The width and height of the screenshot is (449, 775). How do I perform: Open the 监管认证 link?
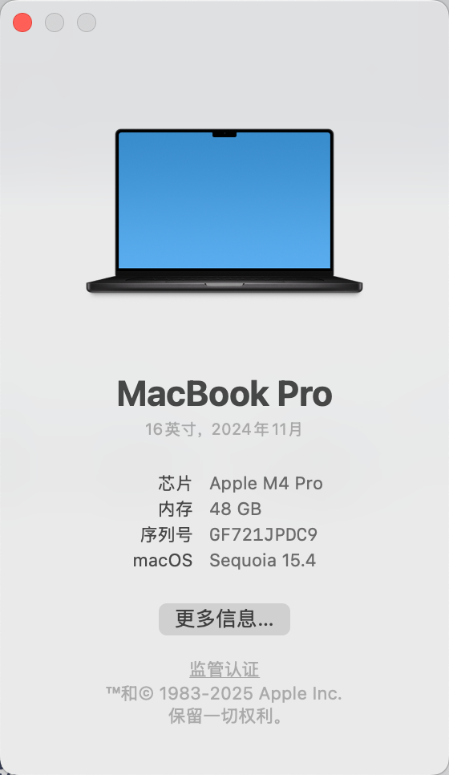click(224, 670)
